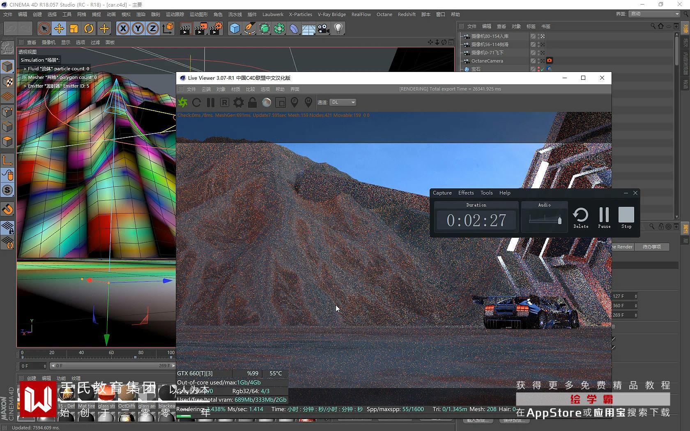Toggle Live Viewer render region R
The width and height of the screenshot is (690, 431).
(x=225, y=102)
